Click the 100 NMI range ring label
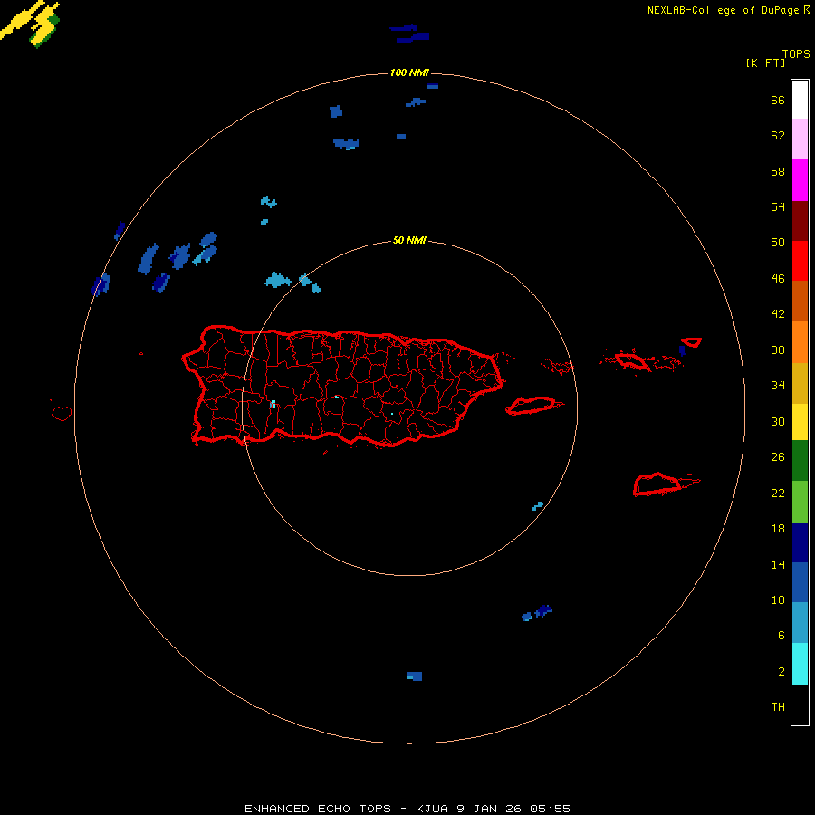Screen dimensions: 815x815 [409, 72]
